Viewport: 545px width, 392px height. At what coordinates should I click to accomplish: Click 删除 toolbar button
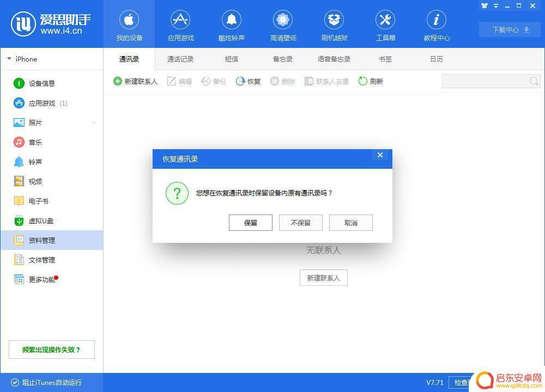point(282,81)
